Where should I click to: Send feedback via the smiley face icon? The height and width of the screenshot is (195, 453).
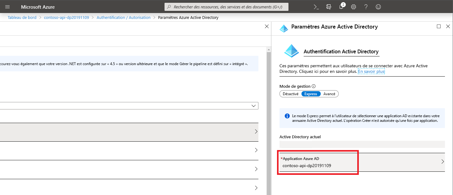click(x=378, y=7)
